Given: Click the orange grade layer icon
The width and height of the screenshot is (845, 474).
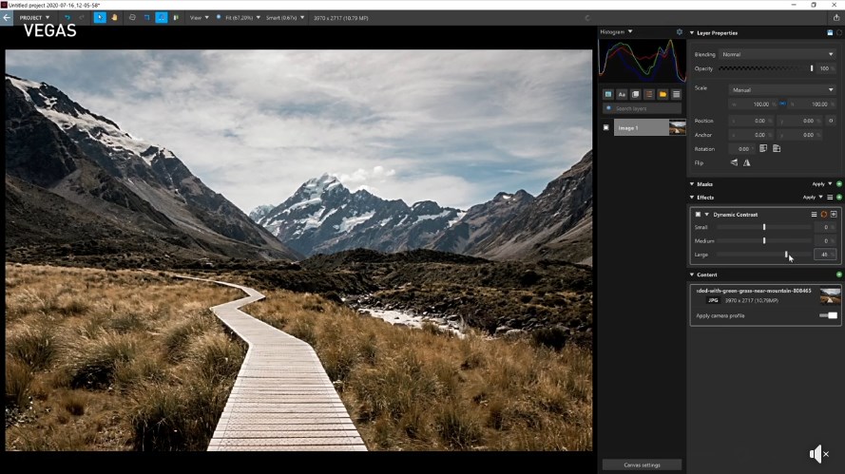Looking at the screenshot, I should click(649, 94).
